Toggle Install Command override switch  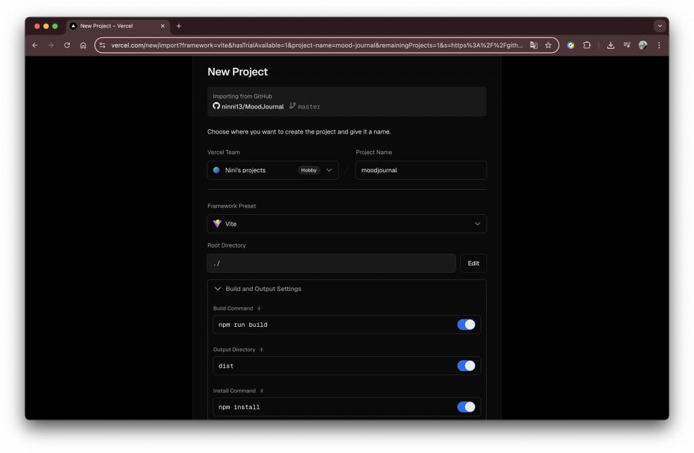(x=466, y=407)
